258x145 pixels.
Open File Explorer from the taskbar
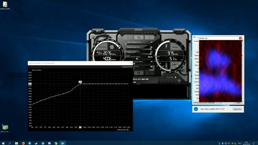click(x=17, y=143)
